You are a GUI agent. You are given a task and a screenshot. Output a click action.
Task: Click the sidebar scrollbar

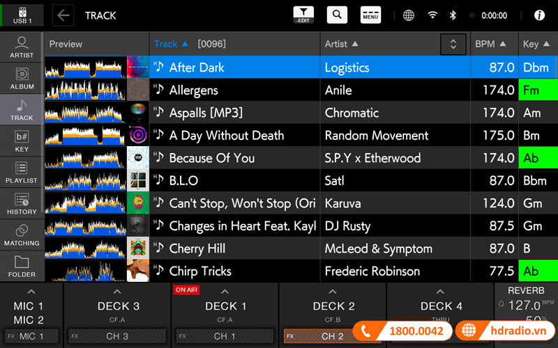43,122
